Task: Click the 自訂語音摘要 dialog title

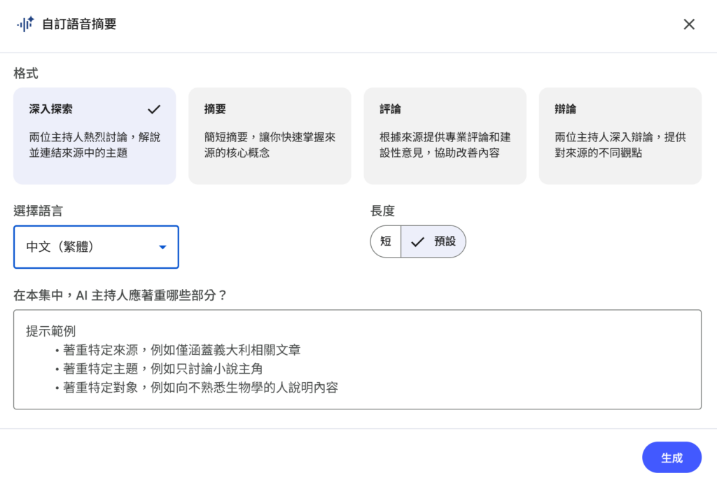Action: tap(77, 23)
